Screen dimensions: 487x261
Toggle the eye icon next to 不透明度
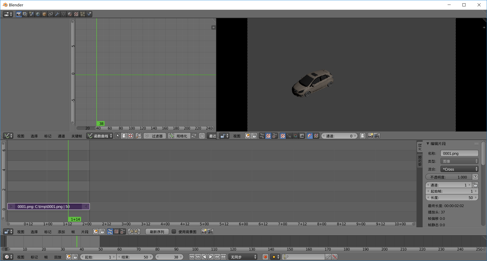pos(475,177)
